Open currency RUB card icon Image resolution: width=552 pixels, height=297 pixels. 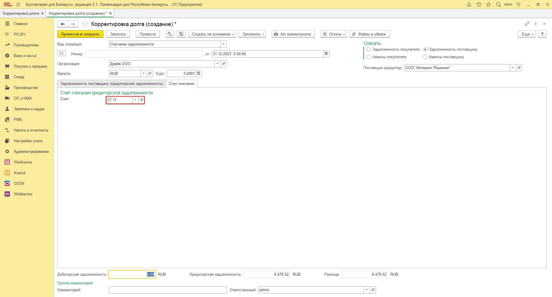pyautogui.click(x=150, y=73)
